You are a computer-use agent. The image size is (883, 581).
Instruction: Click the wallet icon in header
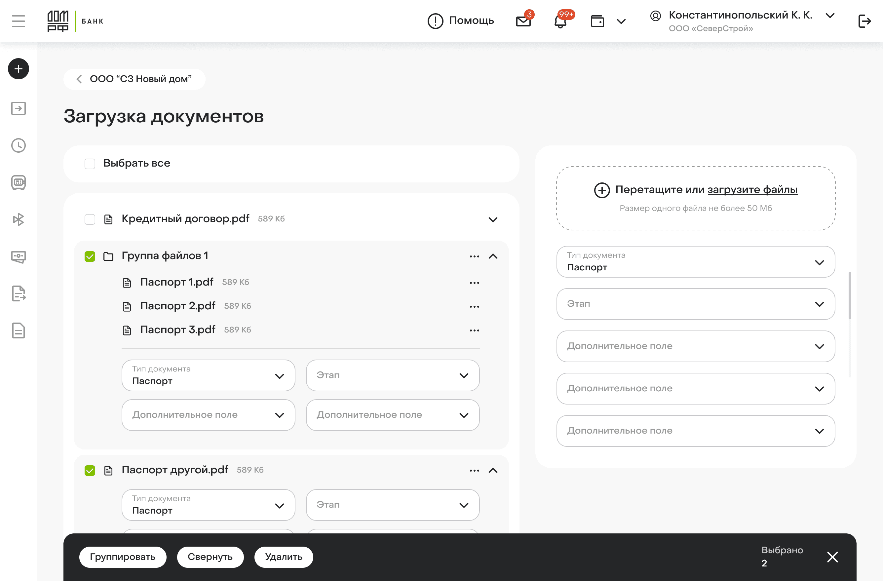coord(597,21)
